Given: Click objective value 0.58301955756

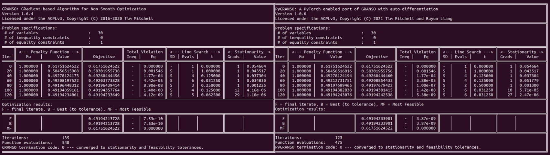Looking at the screenshot, I should click(x=377, y=71).
